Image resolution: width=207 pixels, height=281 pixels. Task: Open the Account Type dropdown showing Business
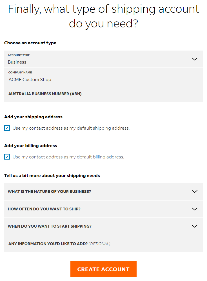coord(103,59)
